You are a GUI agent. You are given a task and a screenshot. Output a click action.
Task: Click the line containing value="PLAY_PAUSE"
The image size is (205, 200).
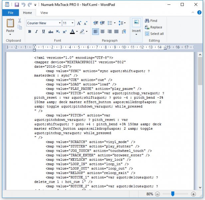pyautogui.click(x=94, y=89)
